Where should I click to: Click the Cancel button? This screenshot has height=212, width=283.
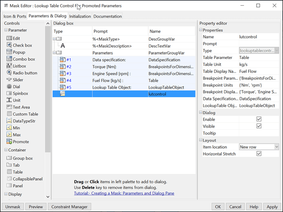pos(235,207)
